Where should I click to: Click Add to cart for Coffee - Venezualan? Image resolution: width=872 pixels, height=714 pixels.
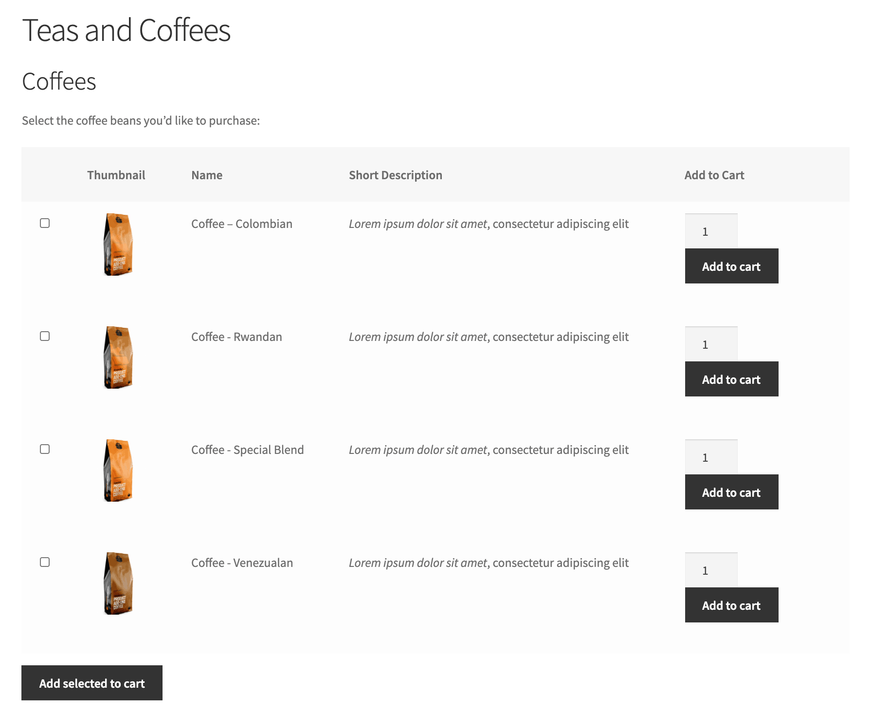tap(731, 605)
